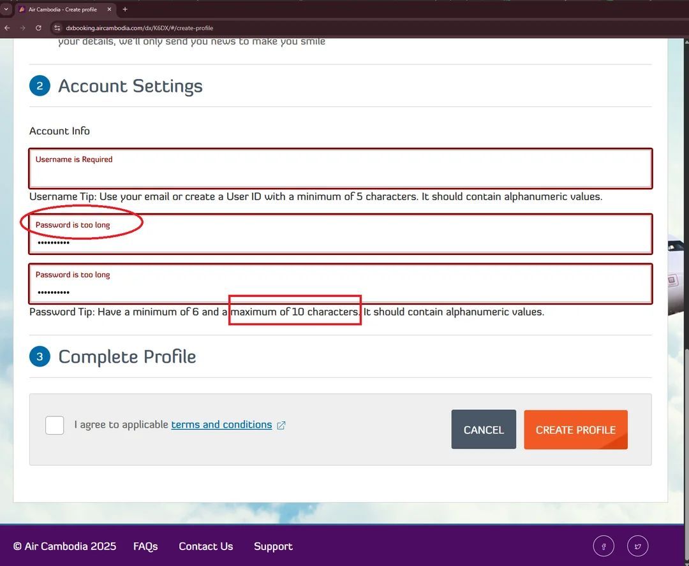Open the Twitter icon in footer
The height and width of the screenshot is (566, 689).
(x=637, y=546)
